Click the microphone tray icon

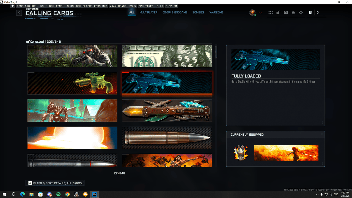tap(322, 194)
